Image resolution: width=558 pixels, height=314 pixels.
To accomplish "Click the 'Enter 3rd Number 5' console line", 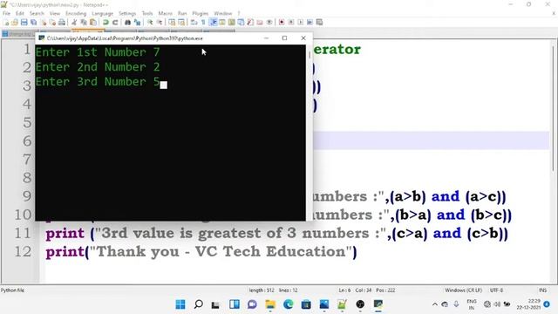I will (98, 82).
